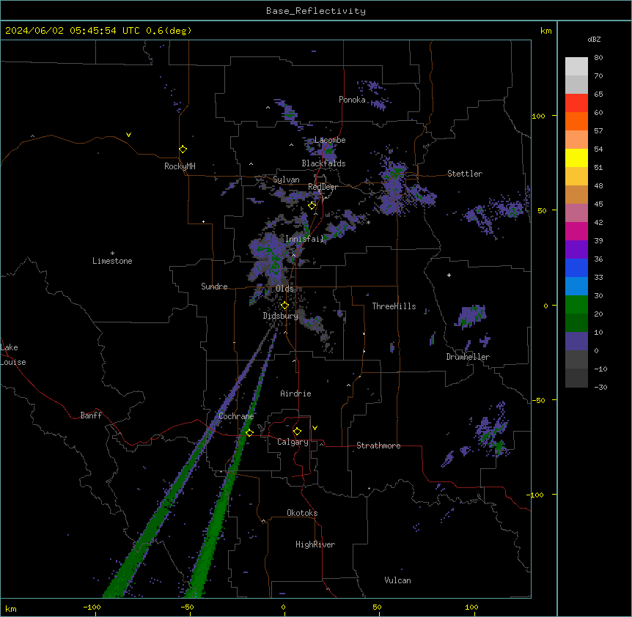The width and height of the screenshot is (632, 617).
Task: Click the ThreeHills label
Action: tap(394, 306)
